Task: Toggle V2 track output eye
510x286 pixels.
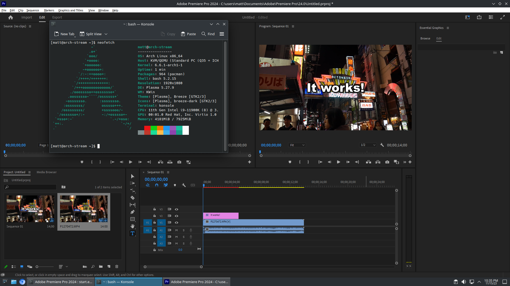Action: [x=176, y=216]
